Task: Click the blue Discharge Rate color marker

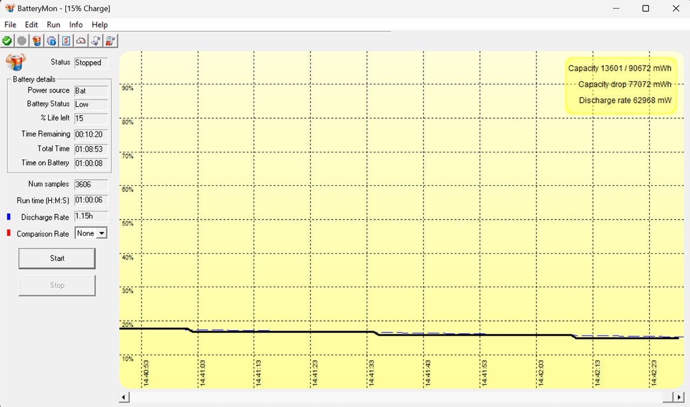Action: [9, 217]
